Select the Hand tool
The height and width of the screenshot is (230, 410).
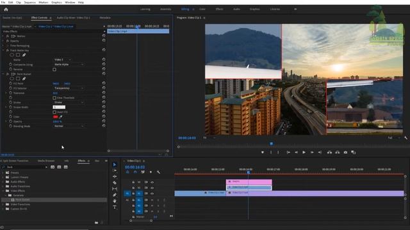click(115, 201)
